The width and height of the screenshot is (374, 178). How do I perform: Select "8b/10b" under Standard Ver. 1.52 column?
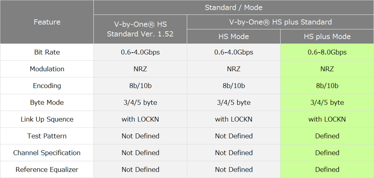click(x=140, y=86)
